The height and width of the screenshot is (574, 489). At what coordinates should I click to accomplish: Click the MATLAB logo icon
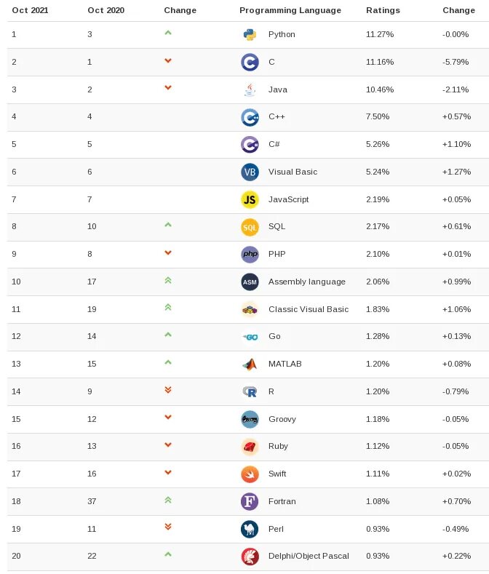(x=250, y=364)
